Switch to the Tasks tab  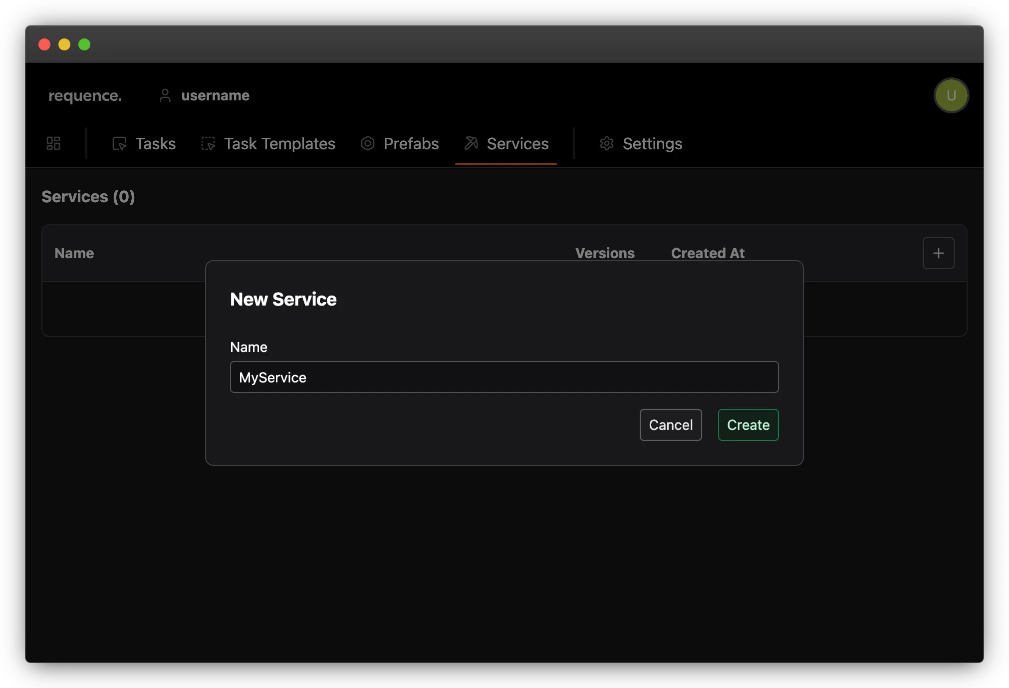coord(155,144)
